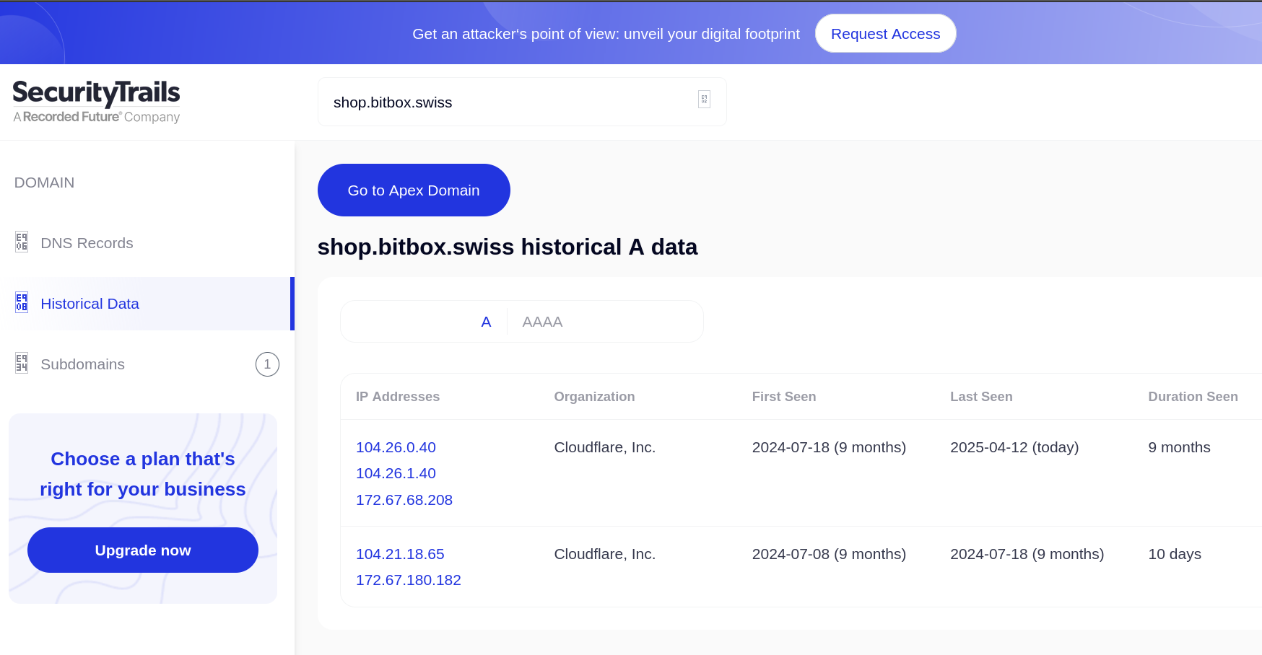Click the attacker's point of view banner text

pos(606,34)
